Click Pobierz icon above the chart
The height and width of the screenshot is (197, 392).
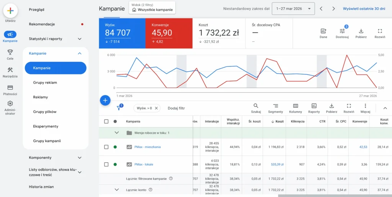[x=361, y=31]
